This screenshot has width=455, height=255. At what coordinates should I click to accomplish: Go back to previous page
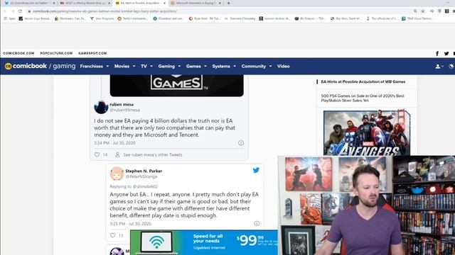(x=5, y=11)
